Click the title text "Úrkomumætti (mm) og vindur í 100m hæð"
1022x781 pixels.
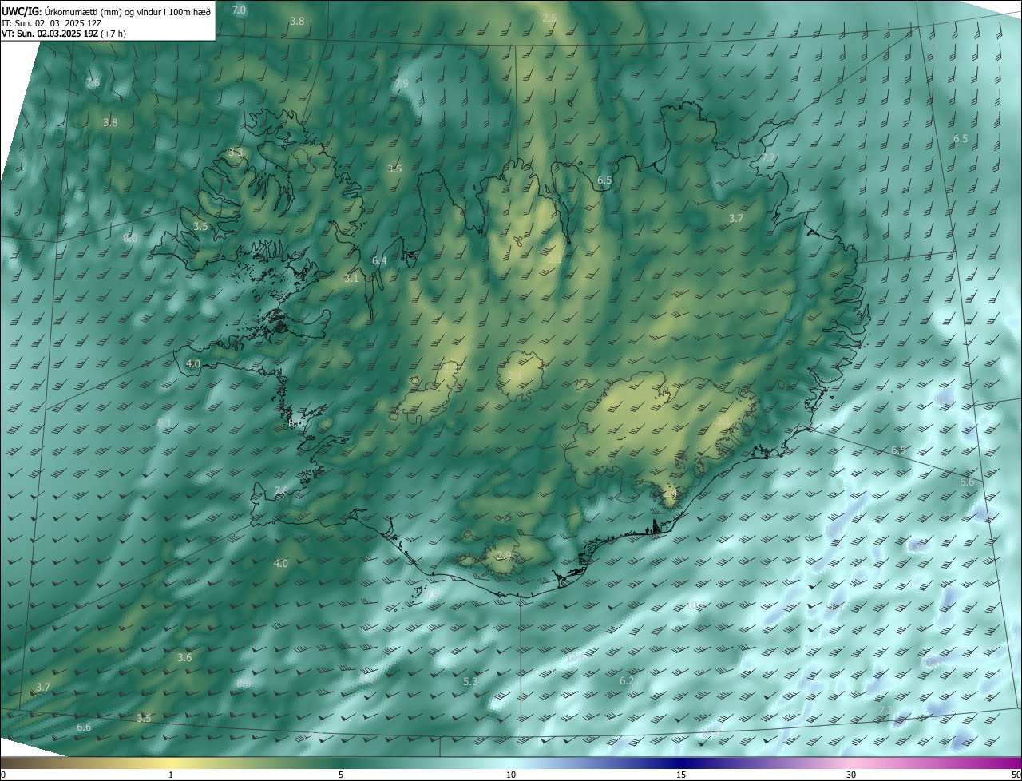[128, 10]
